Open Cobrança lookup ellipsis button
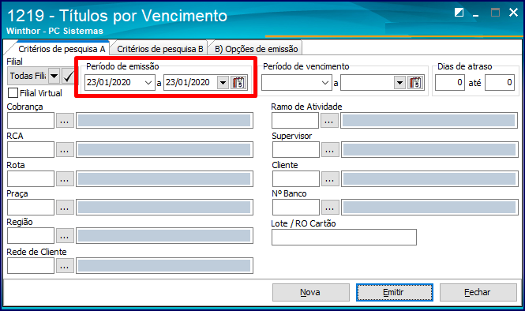Image resolution: width=525 pixels, height=311 pixels. coord(65,121)
